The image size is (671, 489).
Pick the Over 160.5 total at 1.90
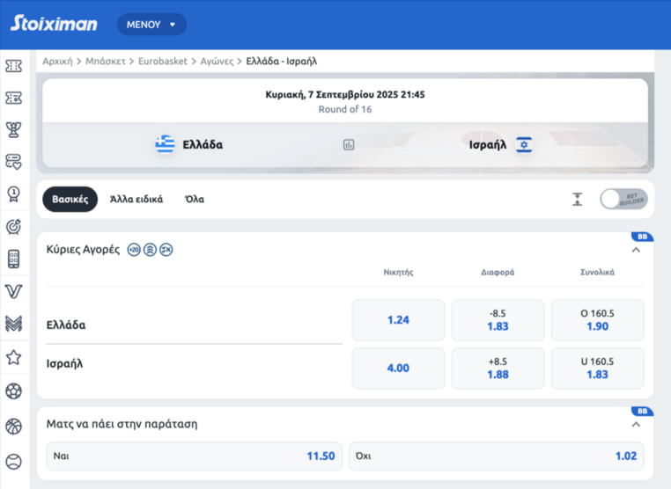597,320
